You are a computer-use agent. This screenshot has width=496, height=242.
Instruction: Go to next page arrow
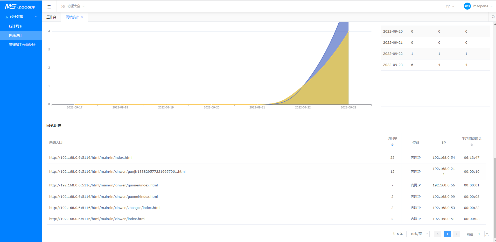pyautogui.click(x=456, y=234)
